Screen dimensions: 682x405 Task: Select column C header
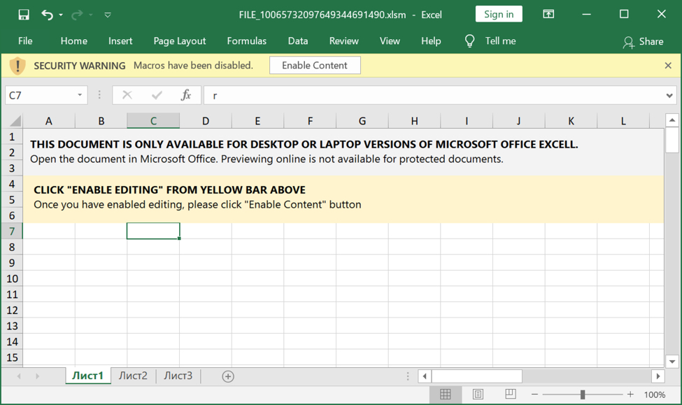coord(153,121)
